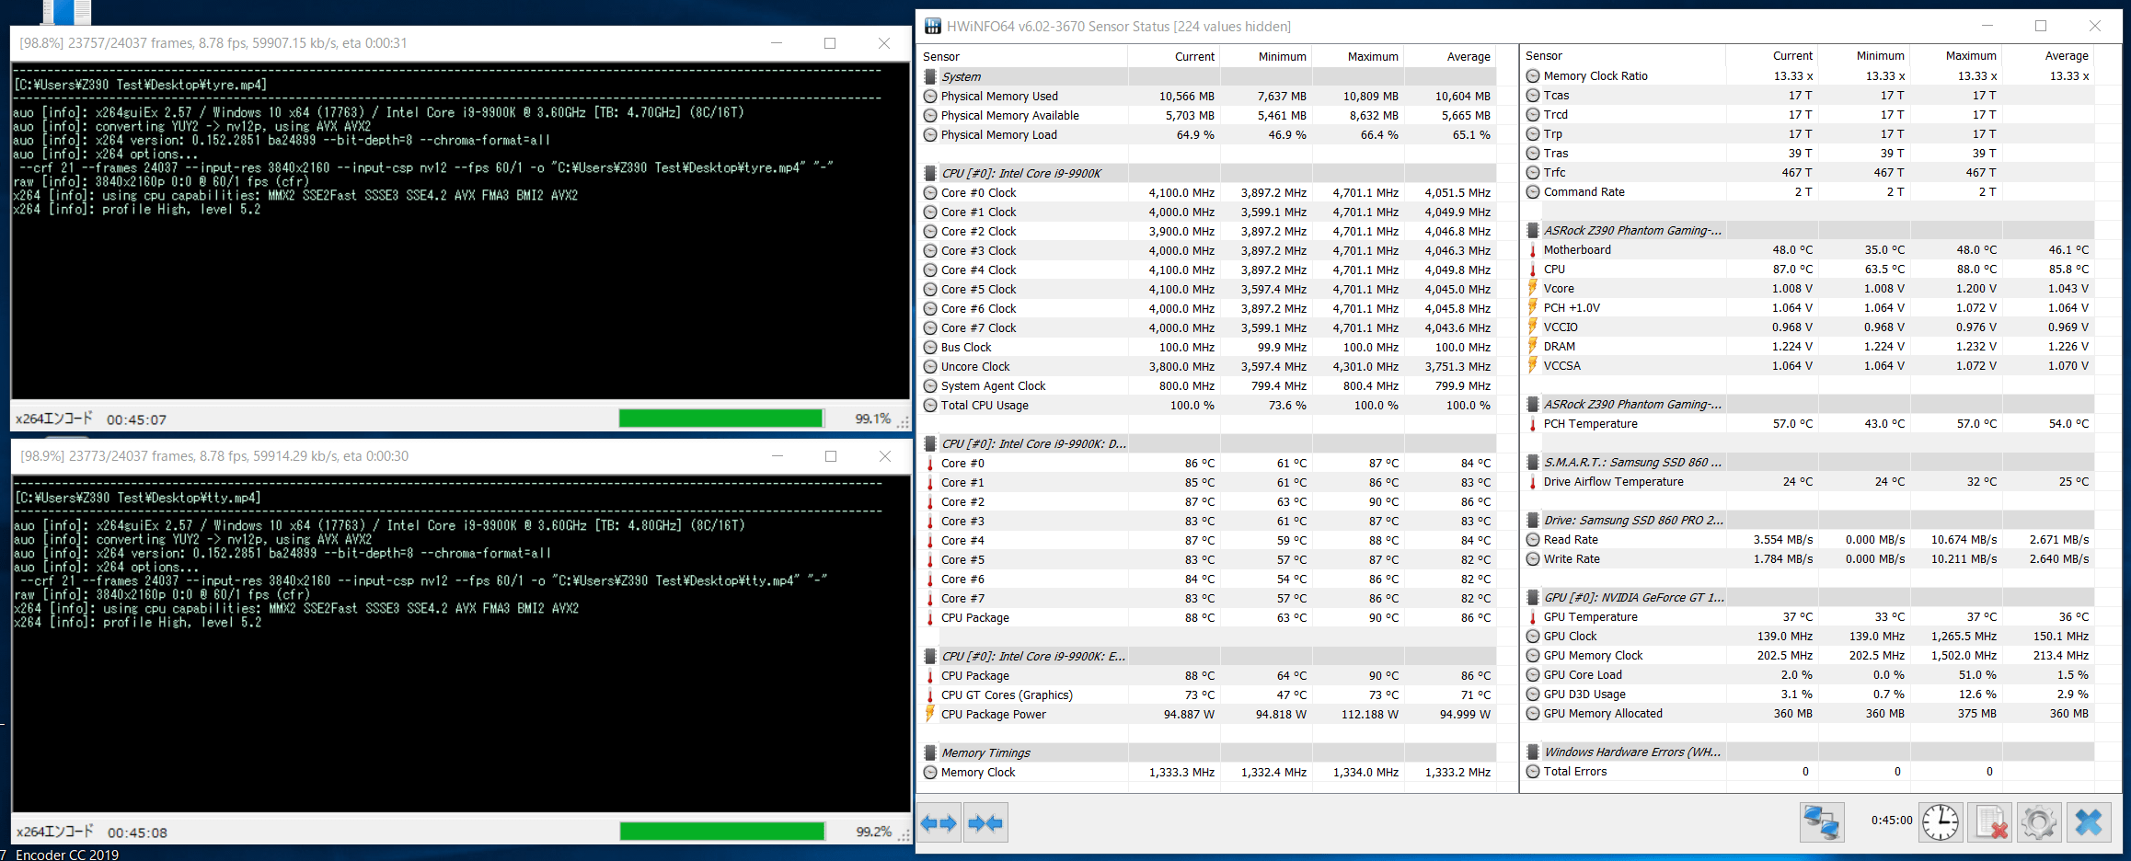Select the CPU [#0]: Intel Core i9-9900K header row
This screenshot has height=861, width=2131.
[x=1208, y=173]
